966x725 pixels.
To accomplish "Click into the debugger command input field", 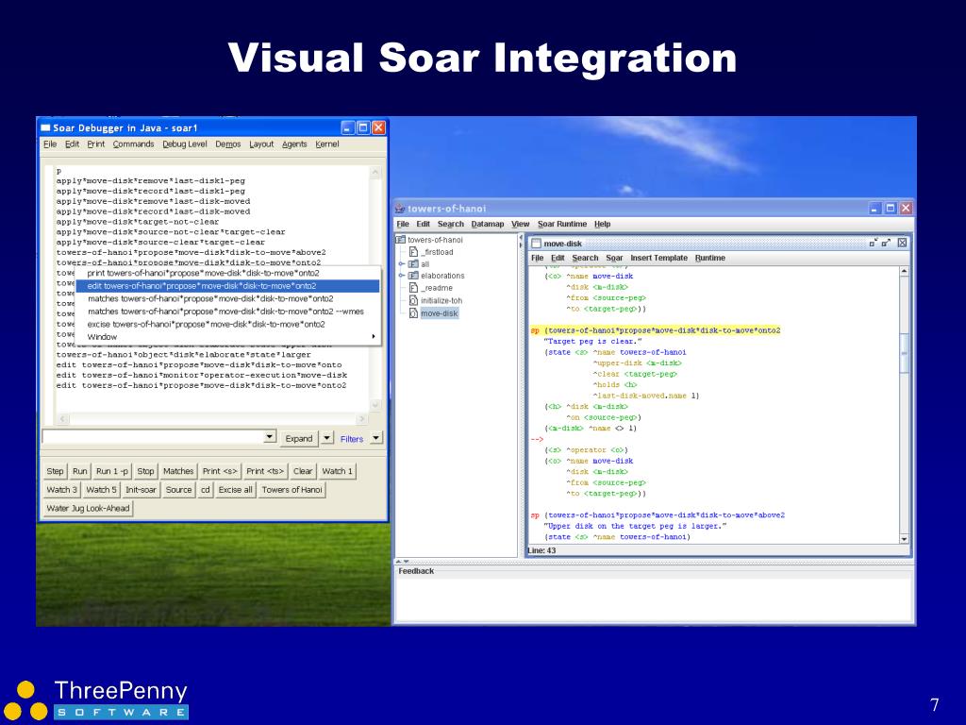I will (153, 437).
